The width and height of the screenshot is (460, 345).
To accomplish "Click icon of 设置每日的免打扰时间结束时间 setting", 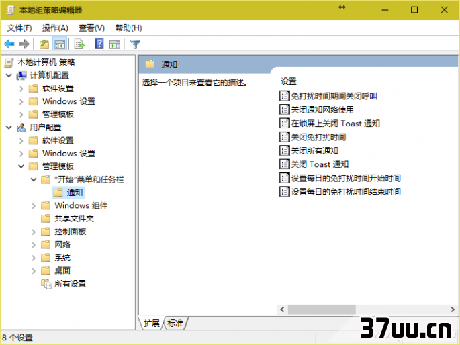I will [x=284, y=192].
